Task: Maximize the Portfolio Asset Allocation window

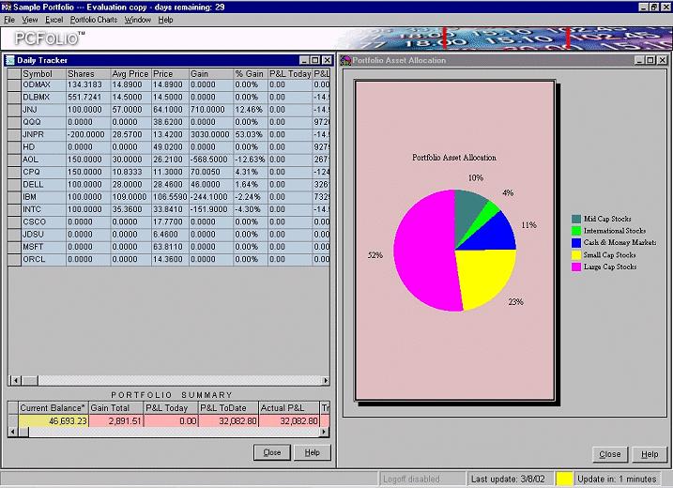Action: (650, 60)
